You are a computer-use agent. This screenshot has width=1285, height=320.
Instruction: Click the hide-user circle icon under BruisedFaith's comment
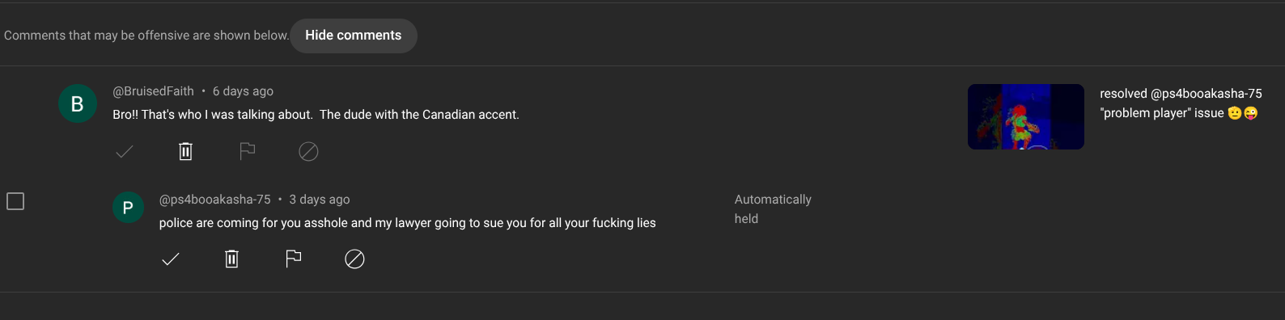tap(308, 151)
